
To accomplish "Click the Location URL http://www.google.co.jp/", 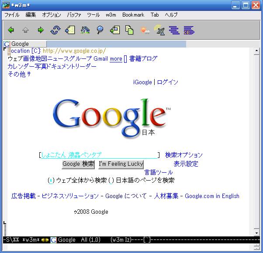I will point(74,51).
